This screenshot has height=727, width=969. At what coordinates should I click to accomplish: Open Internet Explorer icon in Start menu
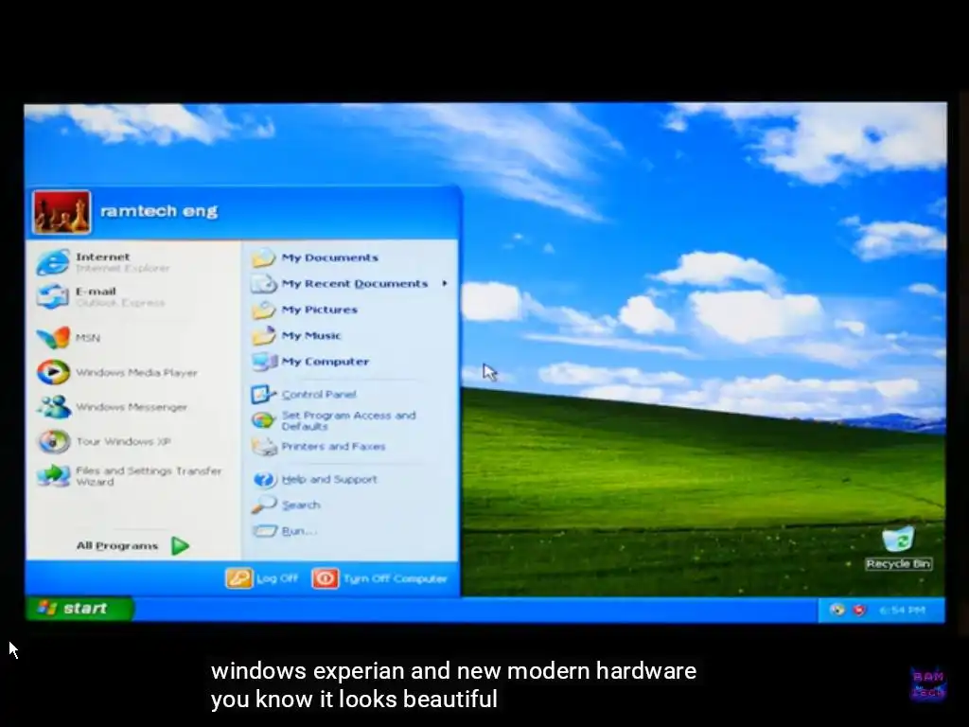(x=53, y=262)
